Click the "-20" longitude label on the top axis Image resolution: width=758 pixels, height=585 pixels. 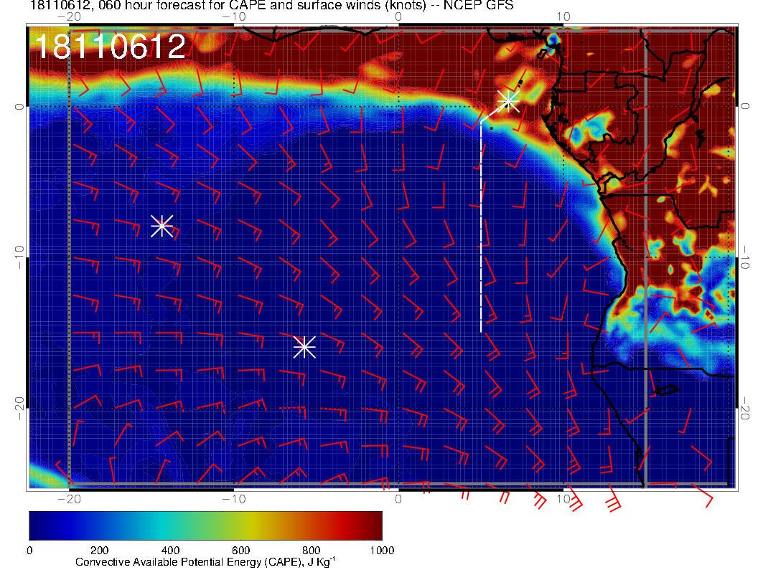tap(68, 16)
